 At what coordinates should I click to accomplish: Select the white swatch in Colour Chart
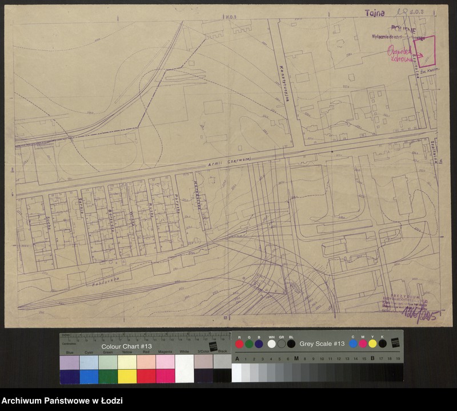pyautogui.click(x=185, y=369)
